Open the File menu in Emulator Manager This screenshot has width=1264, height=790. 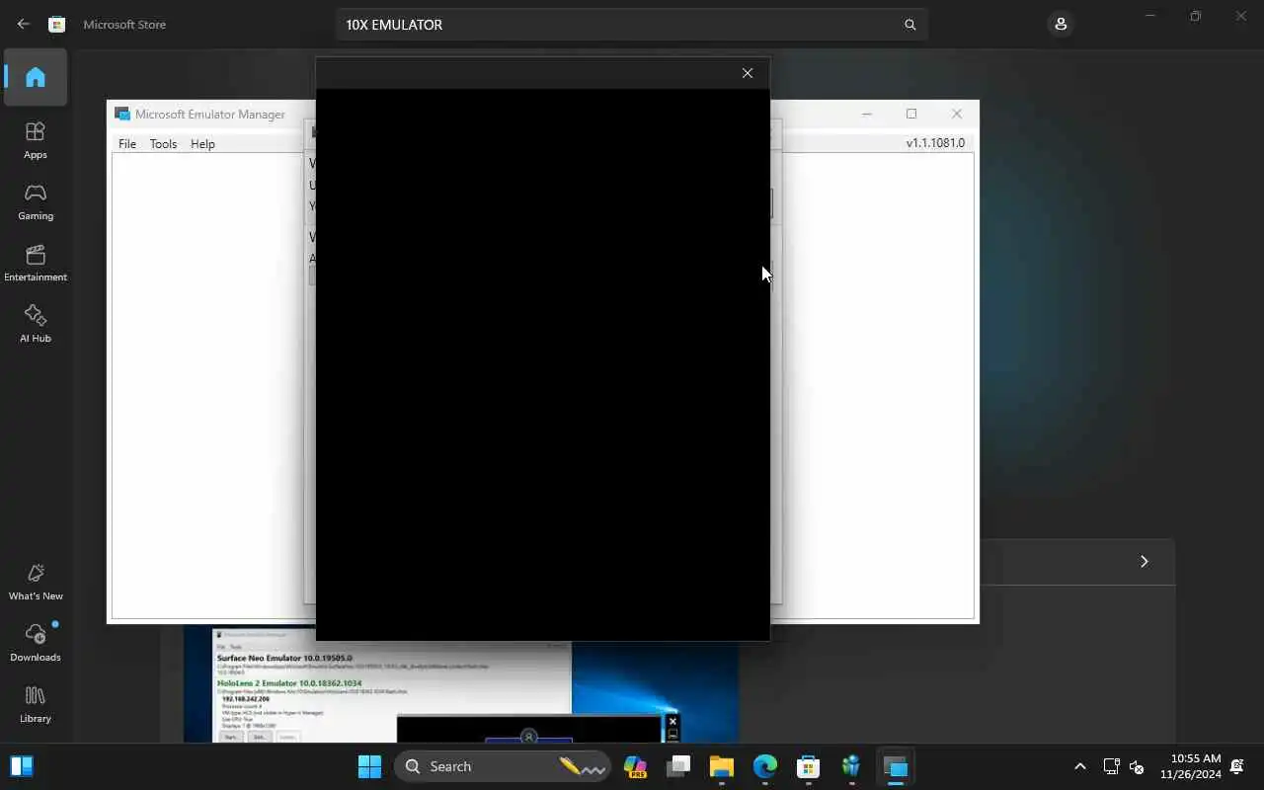coord(127,143)
